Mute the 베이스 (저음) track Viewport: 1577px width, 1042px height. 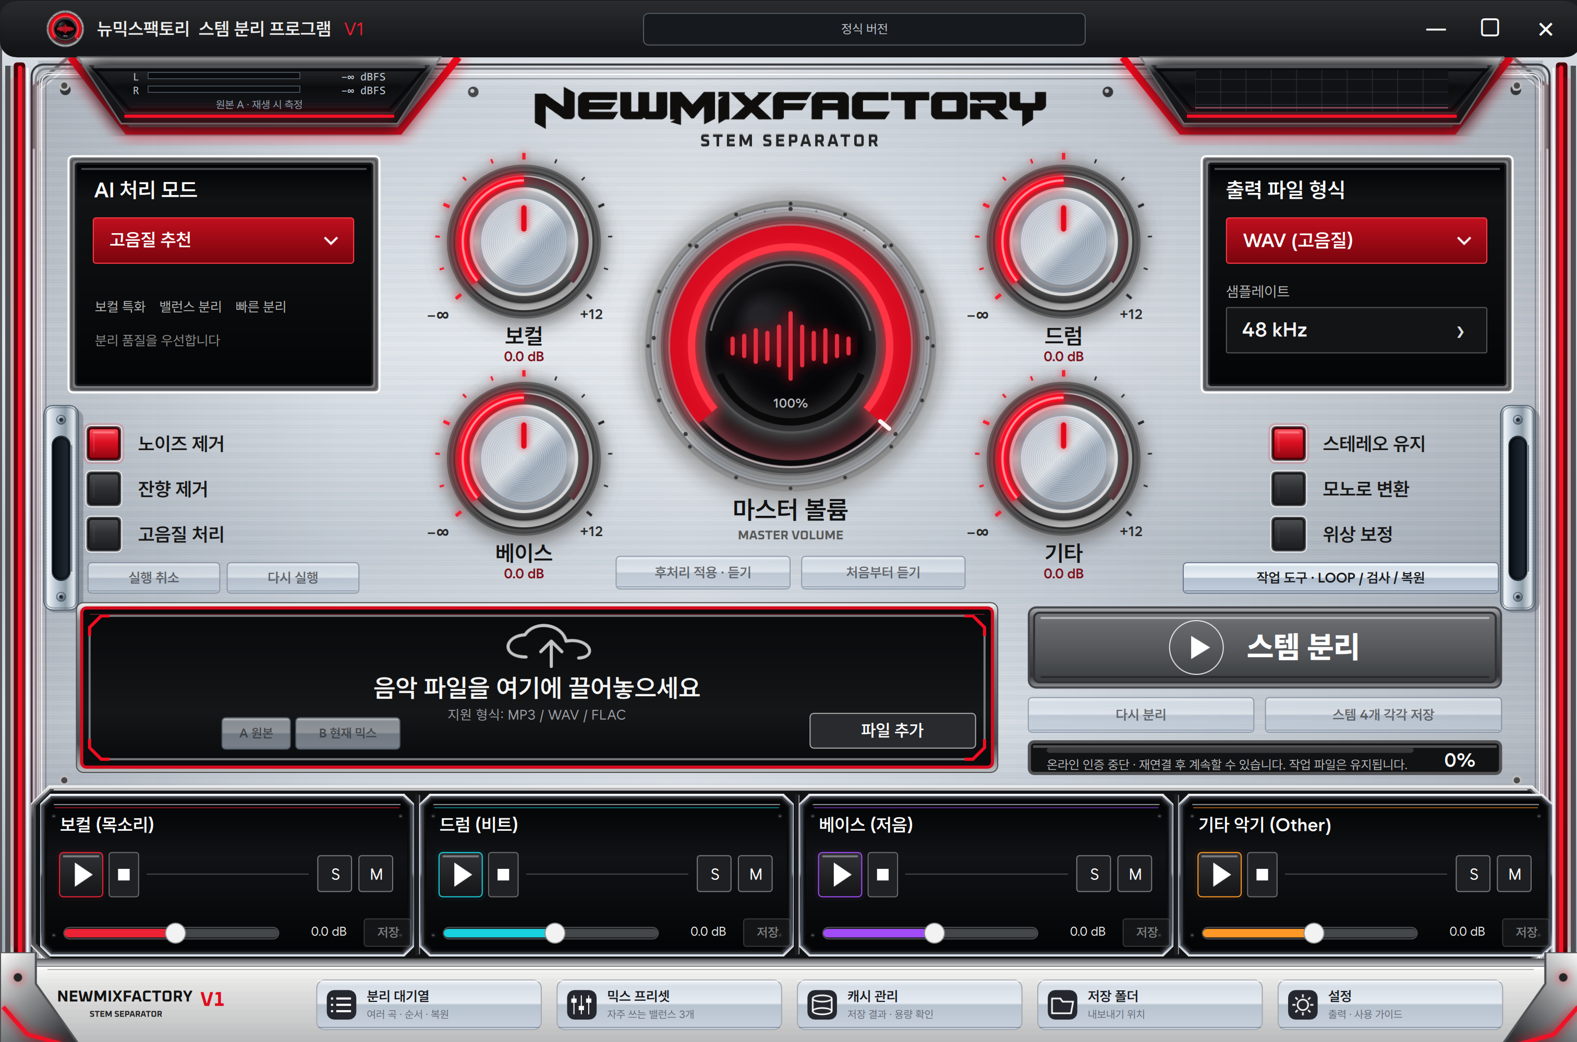click(1135, 874)
